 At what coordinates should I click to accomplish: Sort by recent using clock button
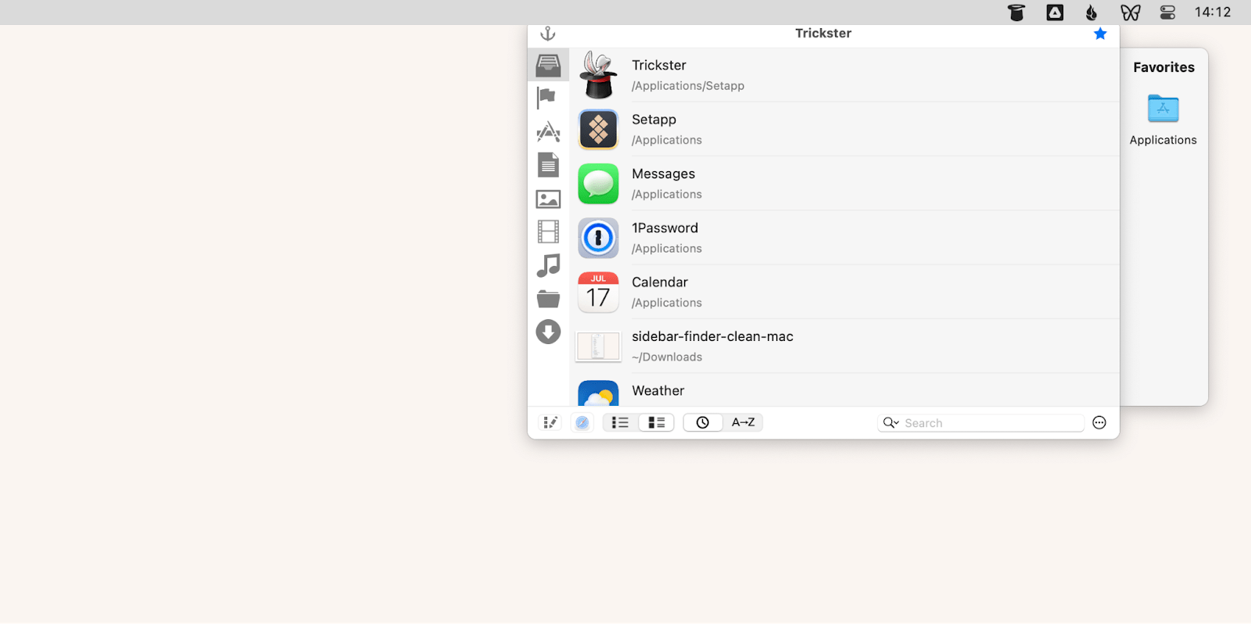[x=703, y=423]
